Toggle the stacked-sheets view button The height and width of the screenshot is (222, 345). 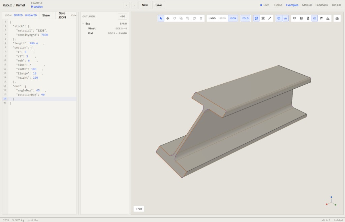point(256,18)
